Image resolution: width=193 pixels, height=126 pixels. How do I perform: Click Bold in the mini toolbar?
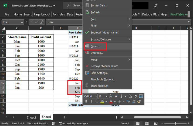[86, 101]
